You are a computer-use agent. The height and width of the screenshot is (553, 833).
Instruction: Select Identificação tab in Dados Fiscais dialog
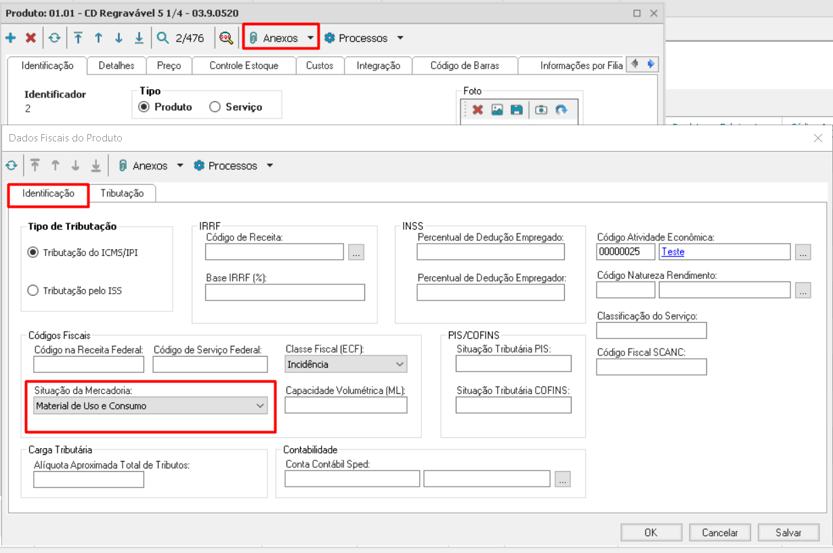[48, 193]
